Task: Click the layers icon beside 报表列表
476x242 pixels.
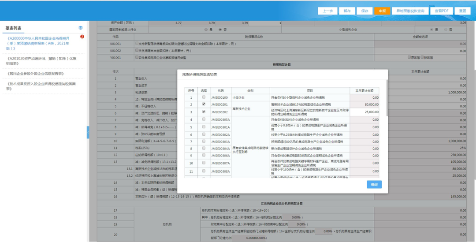Action: [x=81, y=28]
